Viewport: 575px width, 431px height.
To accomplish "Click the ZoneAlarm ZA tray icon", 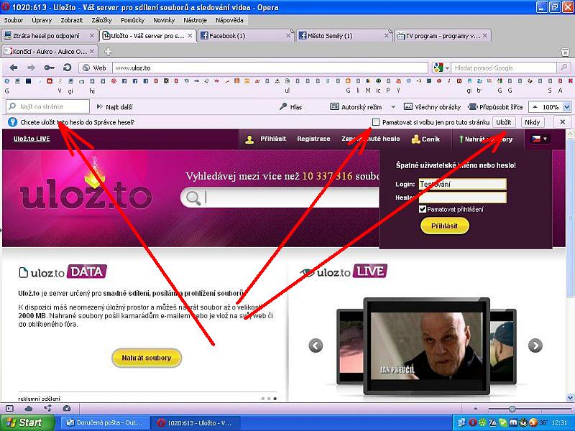I will [x=493, y=422].
